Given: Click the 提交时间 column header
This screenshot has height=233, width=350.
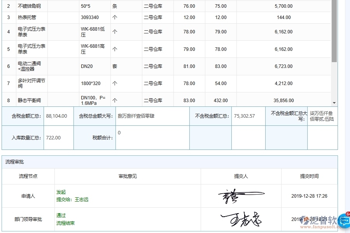Looking at the screenshot, I should coord(309,176).
